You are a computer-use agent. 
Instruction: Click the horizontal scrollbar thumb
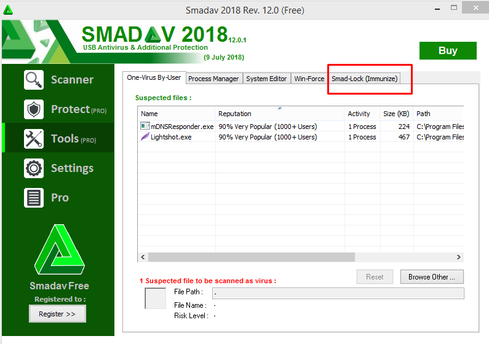point(252,257)
